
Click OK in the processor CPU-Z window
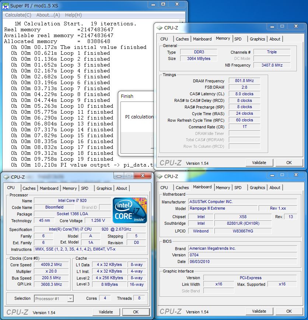pyautogui.click(x=136, y=312)
